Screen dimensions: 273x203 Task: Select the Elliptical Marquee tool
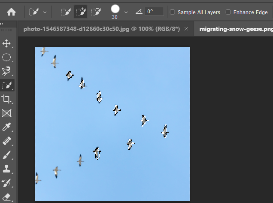[6, 57]
